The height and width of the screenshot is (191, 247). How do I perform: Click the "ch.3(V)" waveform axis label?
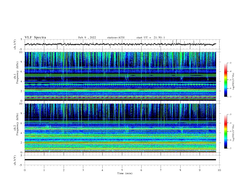15,160
